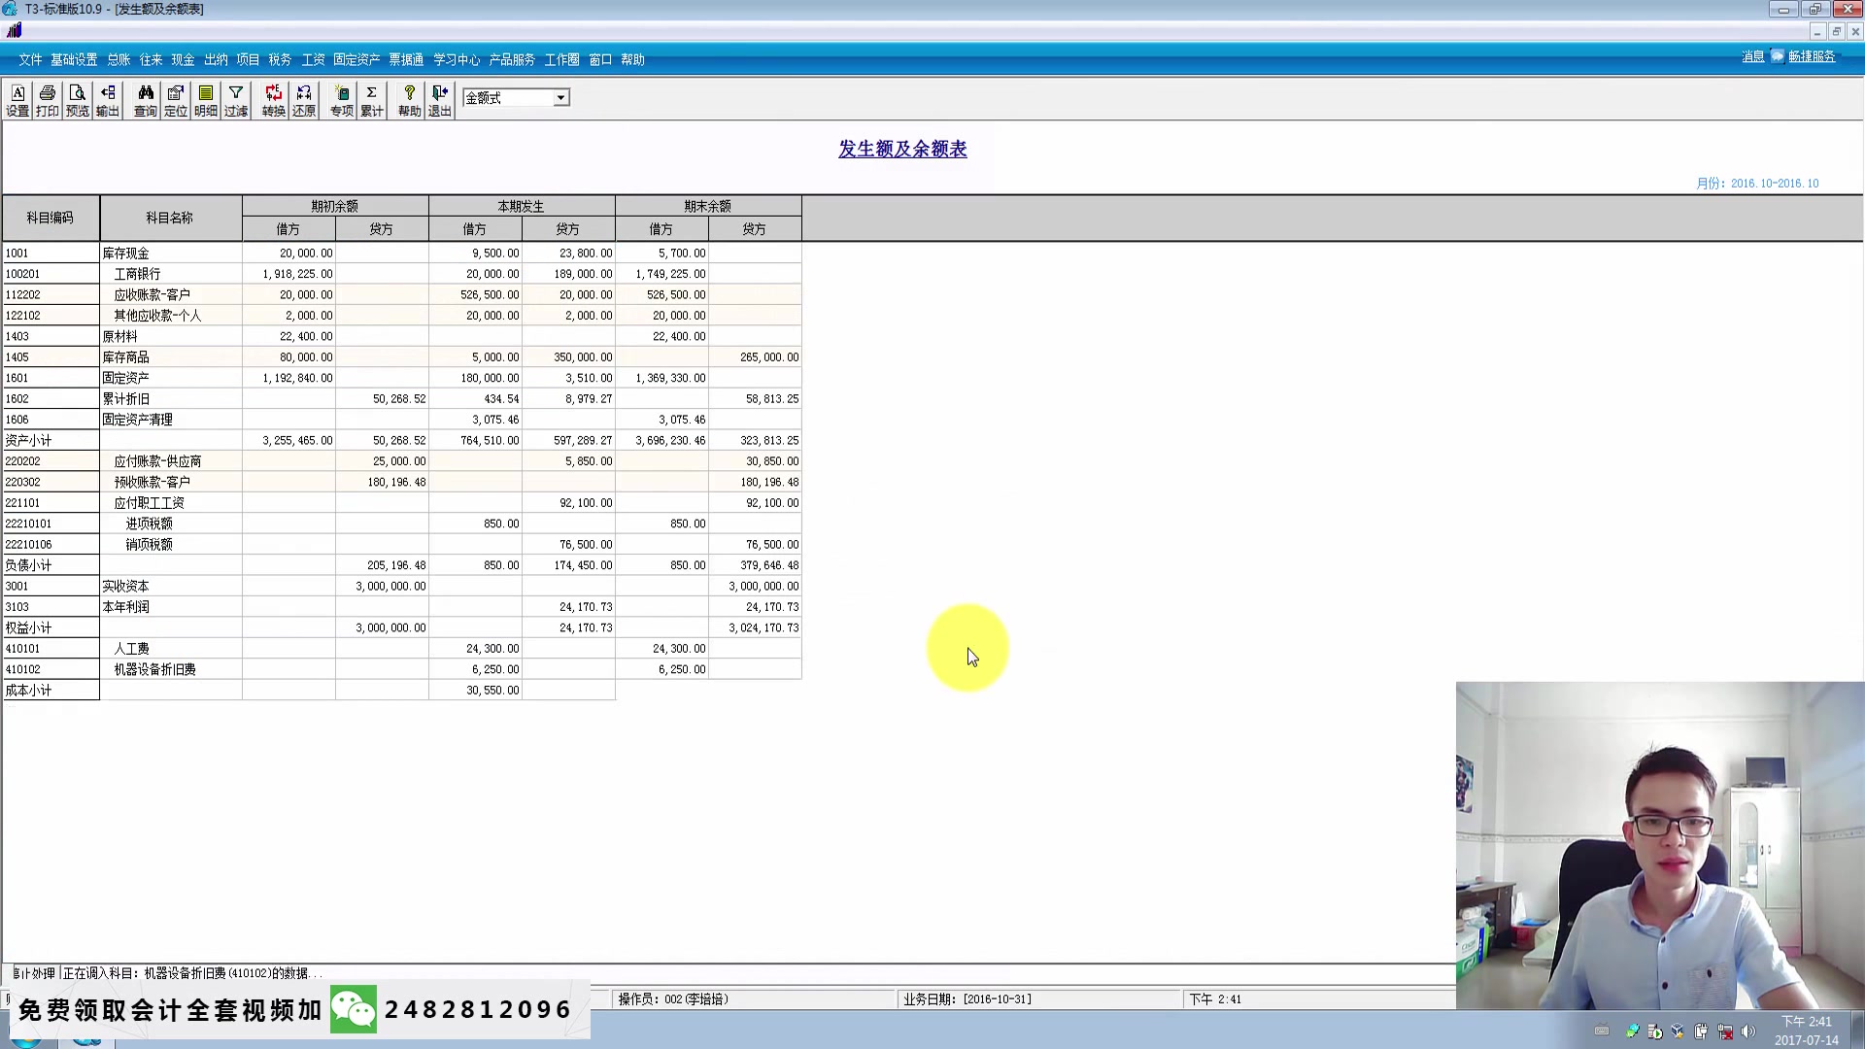Expand the 金额式 format dropdown
Screen dimensions: 1865x1049
click(x=560, y=98)
